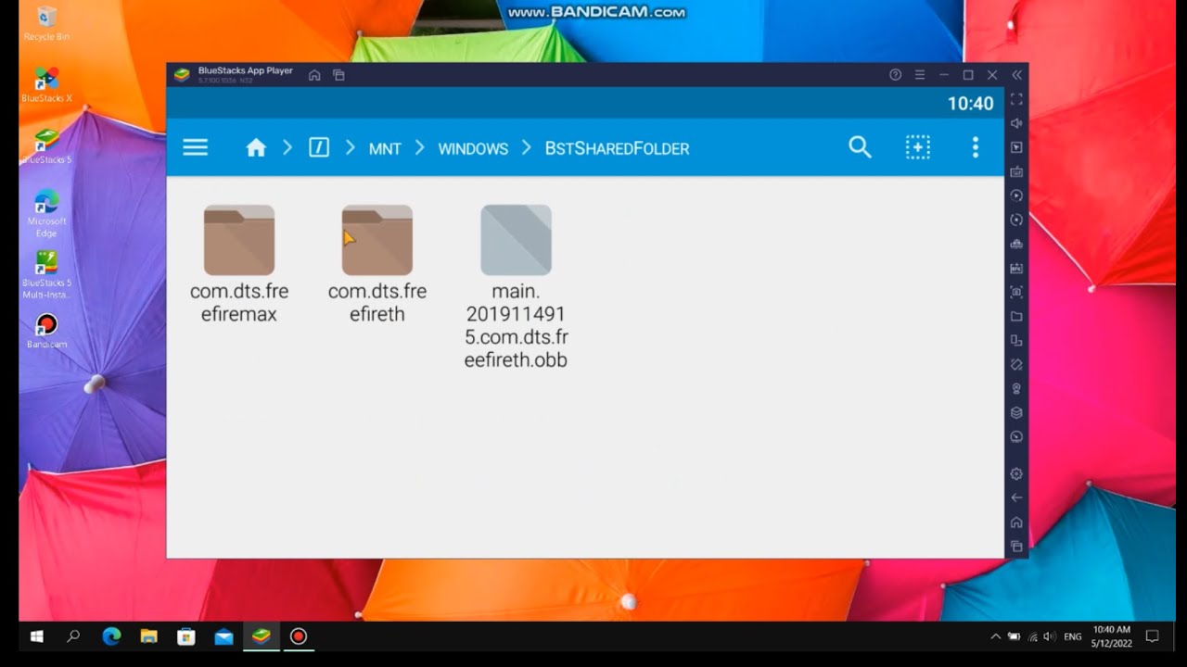This screenshot has width=1187, height=667.
Task: Search files with the magnifier icon
Action: click(860, 147)
